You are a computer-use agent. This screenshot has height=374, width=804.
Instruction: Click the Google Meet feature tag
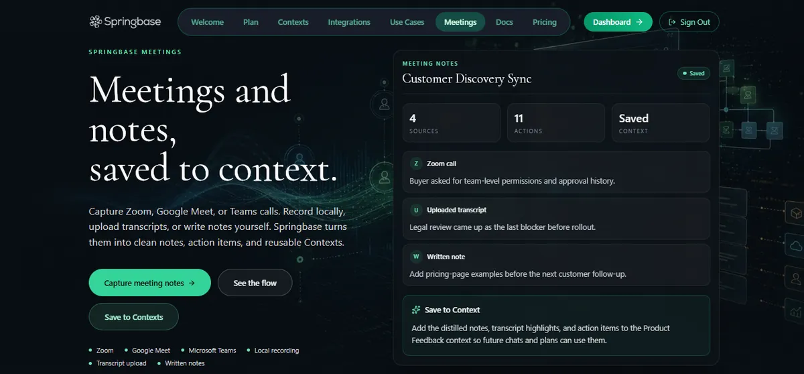coord(147,351)
